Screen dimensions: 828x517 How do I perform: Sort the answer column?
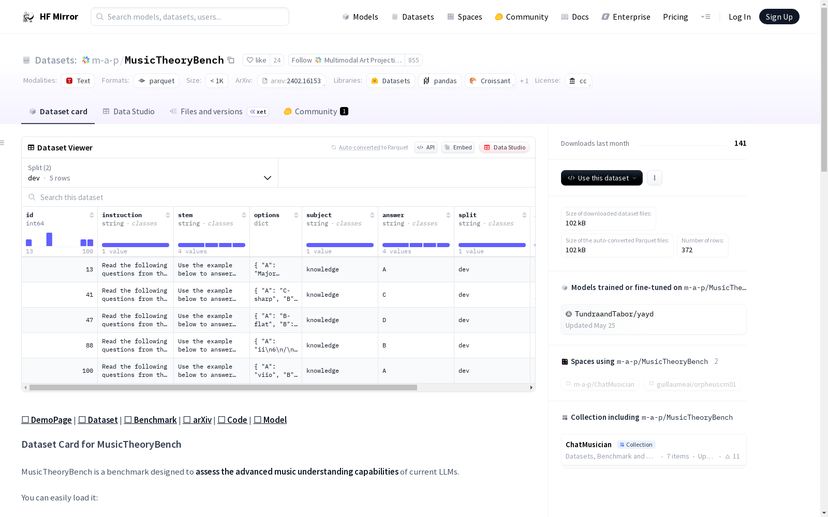(x=448, y=215)
